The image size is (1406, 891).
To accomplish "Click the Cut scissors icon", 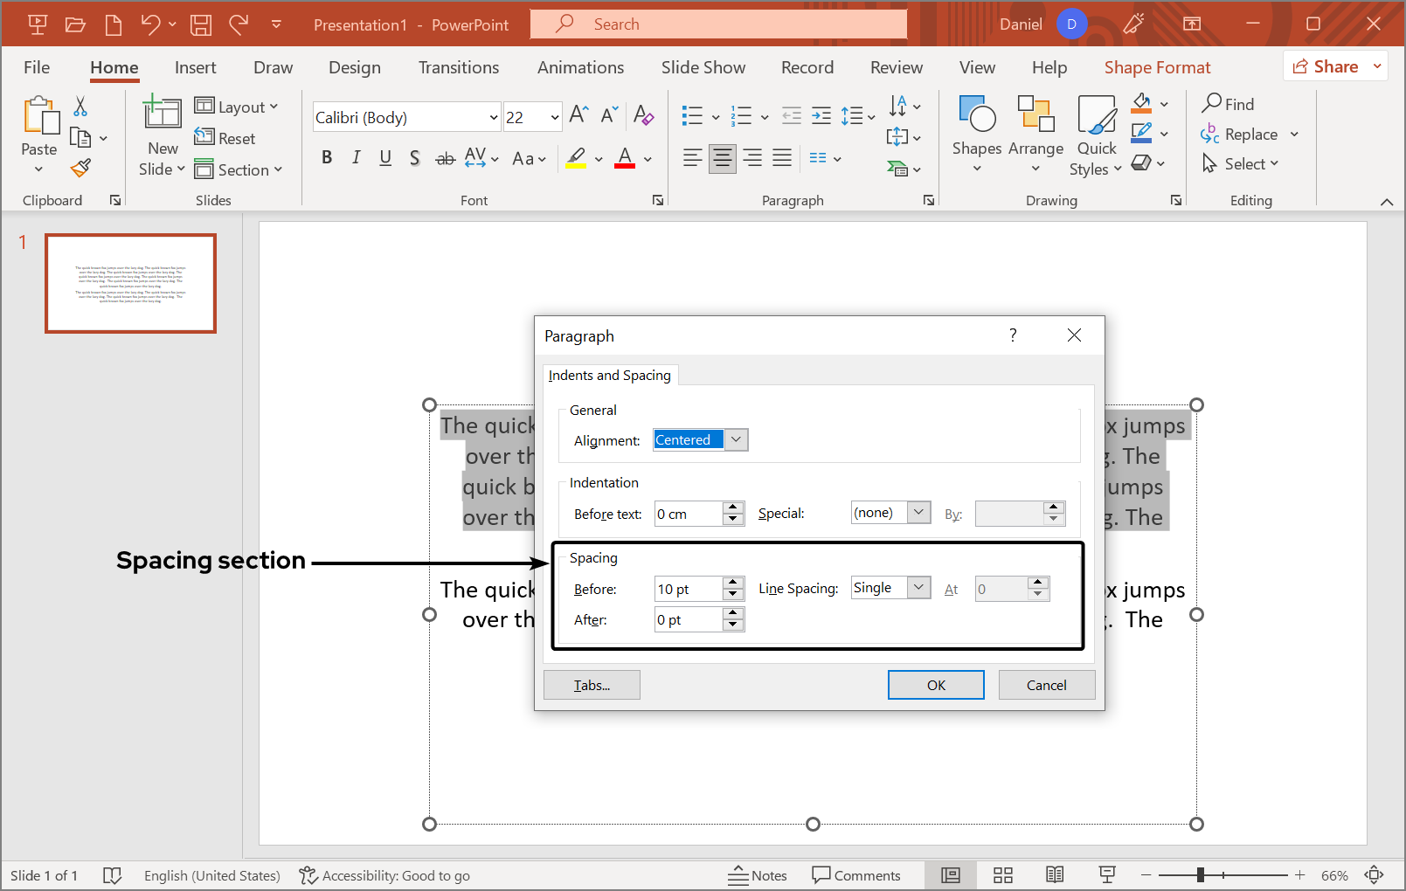I will [80, 107].
